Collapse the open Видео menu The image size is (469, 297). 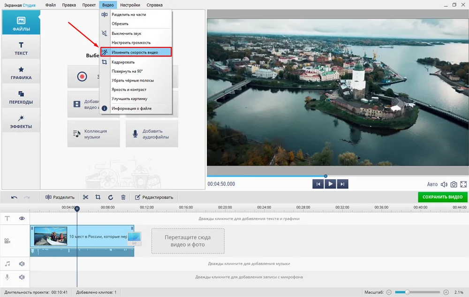coord(108,5)
